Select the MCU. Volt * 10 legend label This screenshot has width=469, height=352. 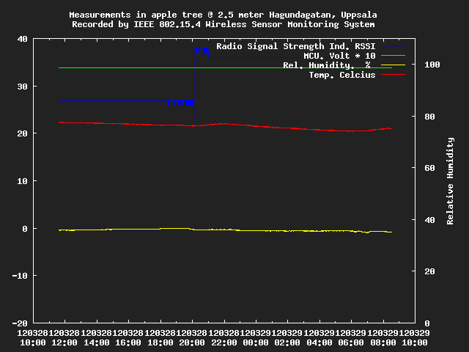[x=339, y=56]
